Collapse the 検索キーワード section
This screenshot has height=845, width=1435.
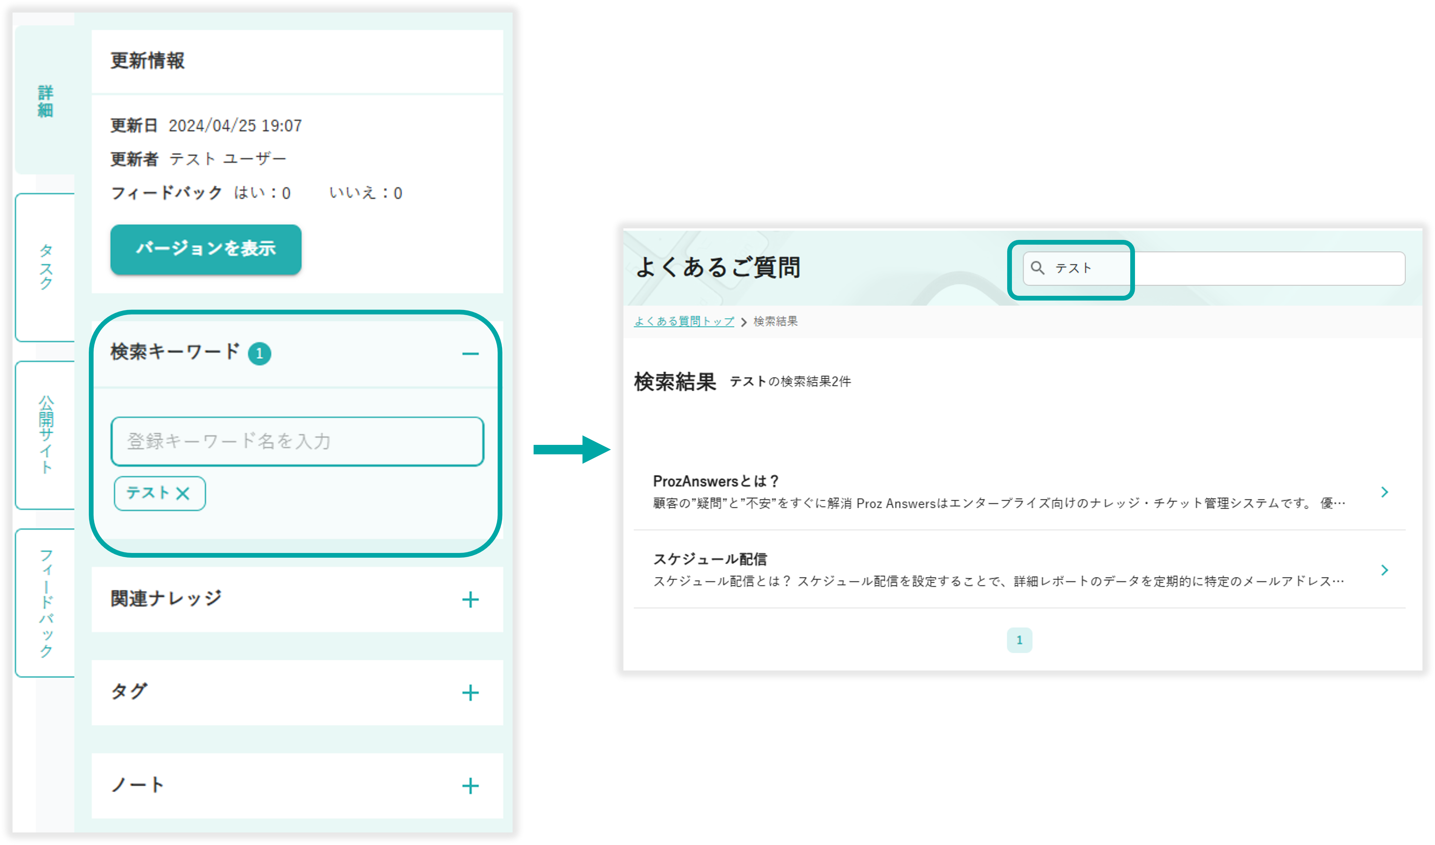(x=470, y=354)
